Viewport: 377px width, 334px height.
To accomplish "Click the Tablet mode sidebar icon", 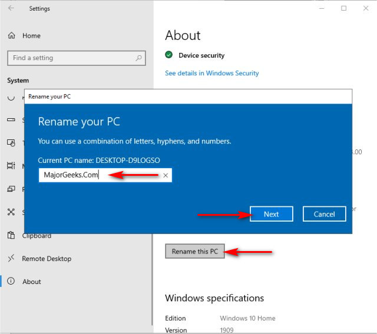I will pyautogui.click(x=11, y=143).
